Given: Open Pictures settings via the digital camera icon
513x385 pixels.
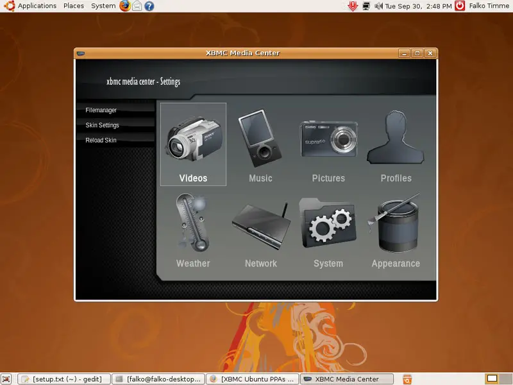Looking at the screenshot, I should (328, 139).
